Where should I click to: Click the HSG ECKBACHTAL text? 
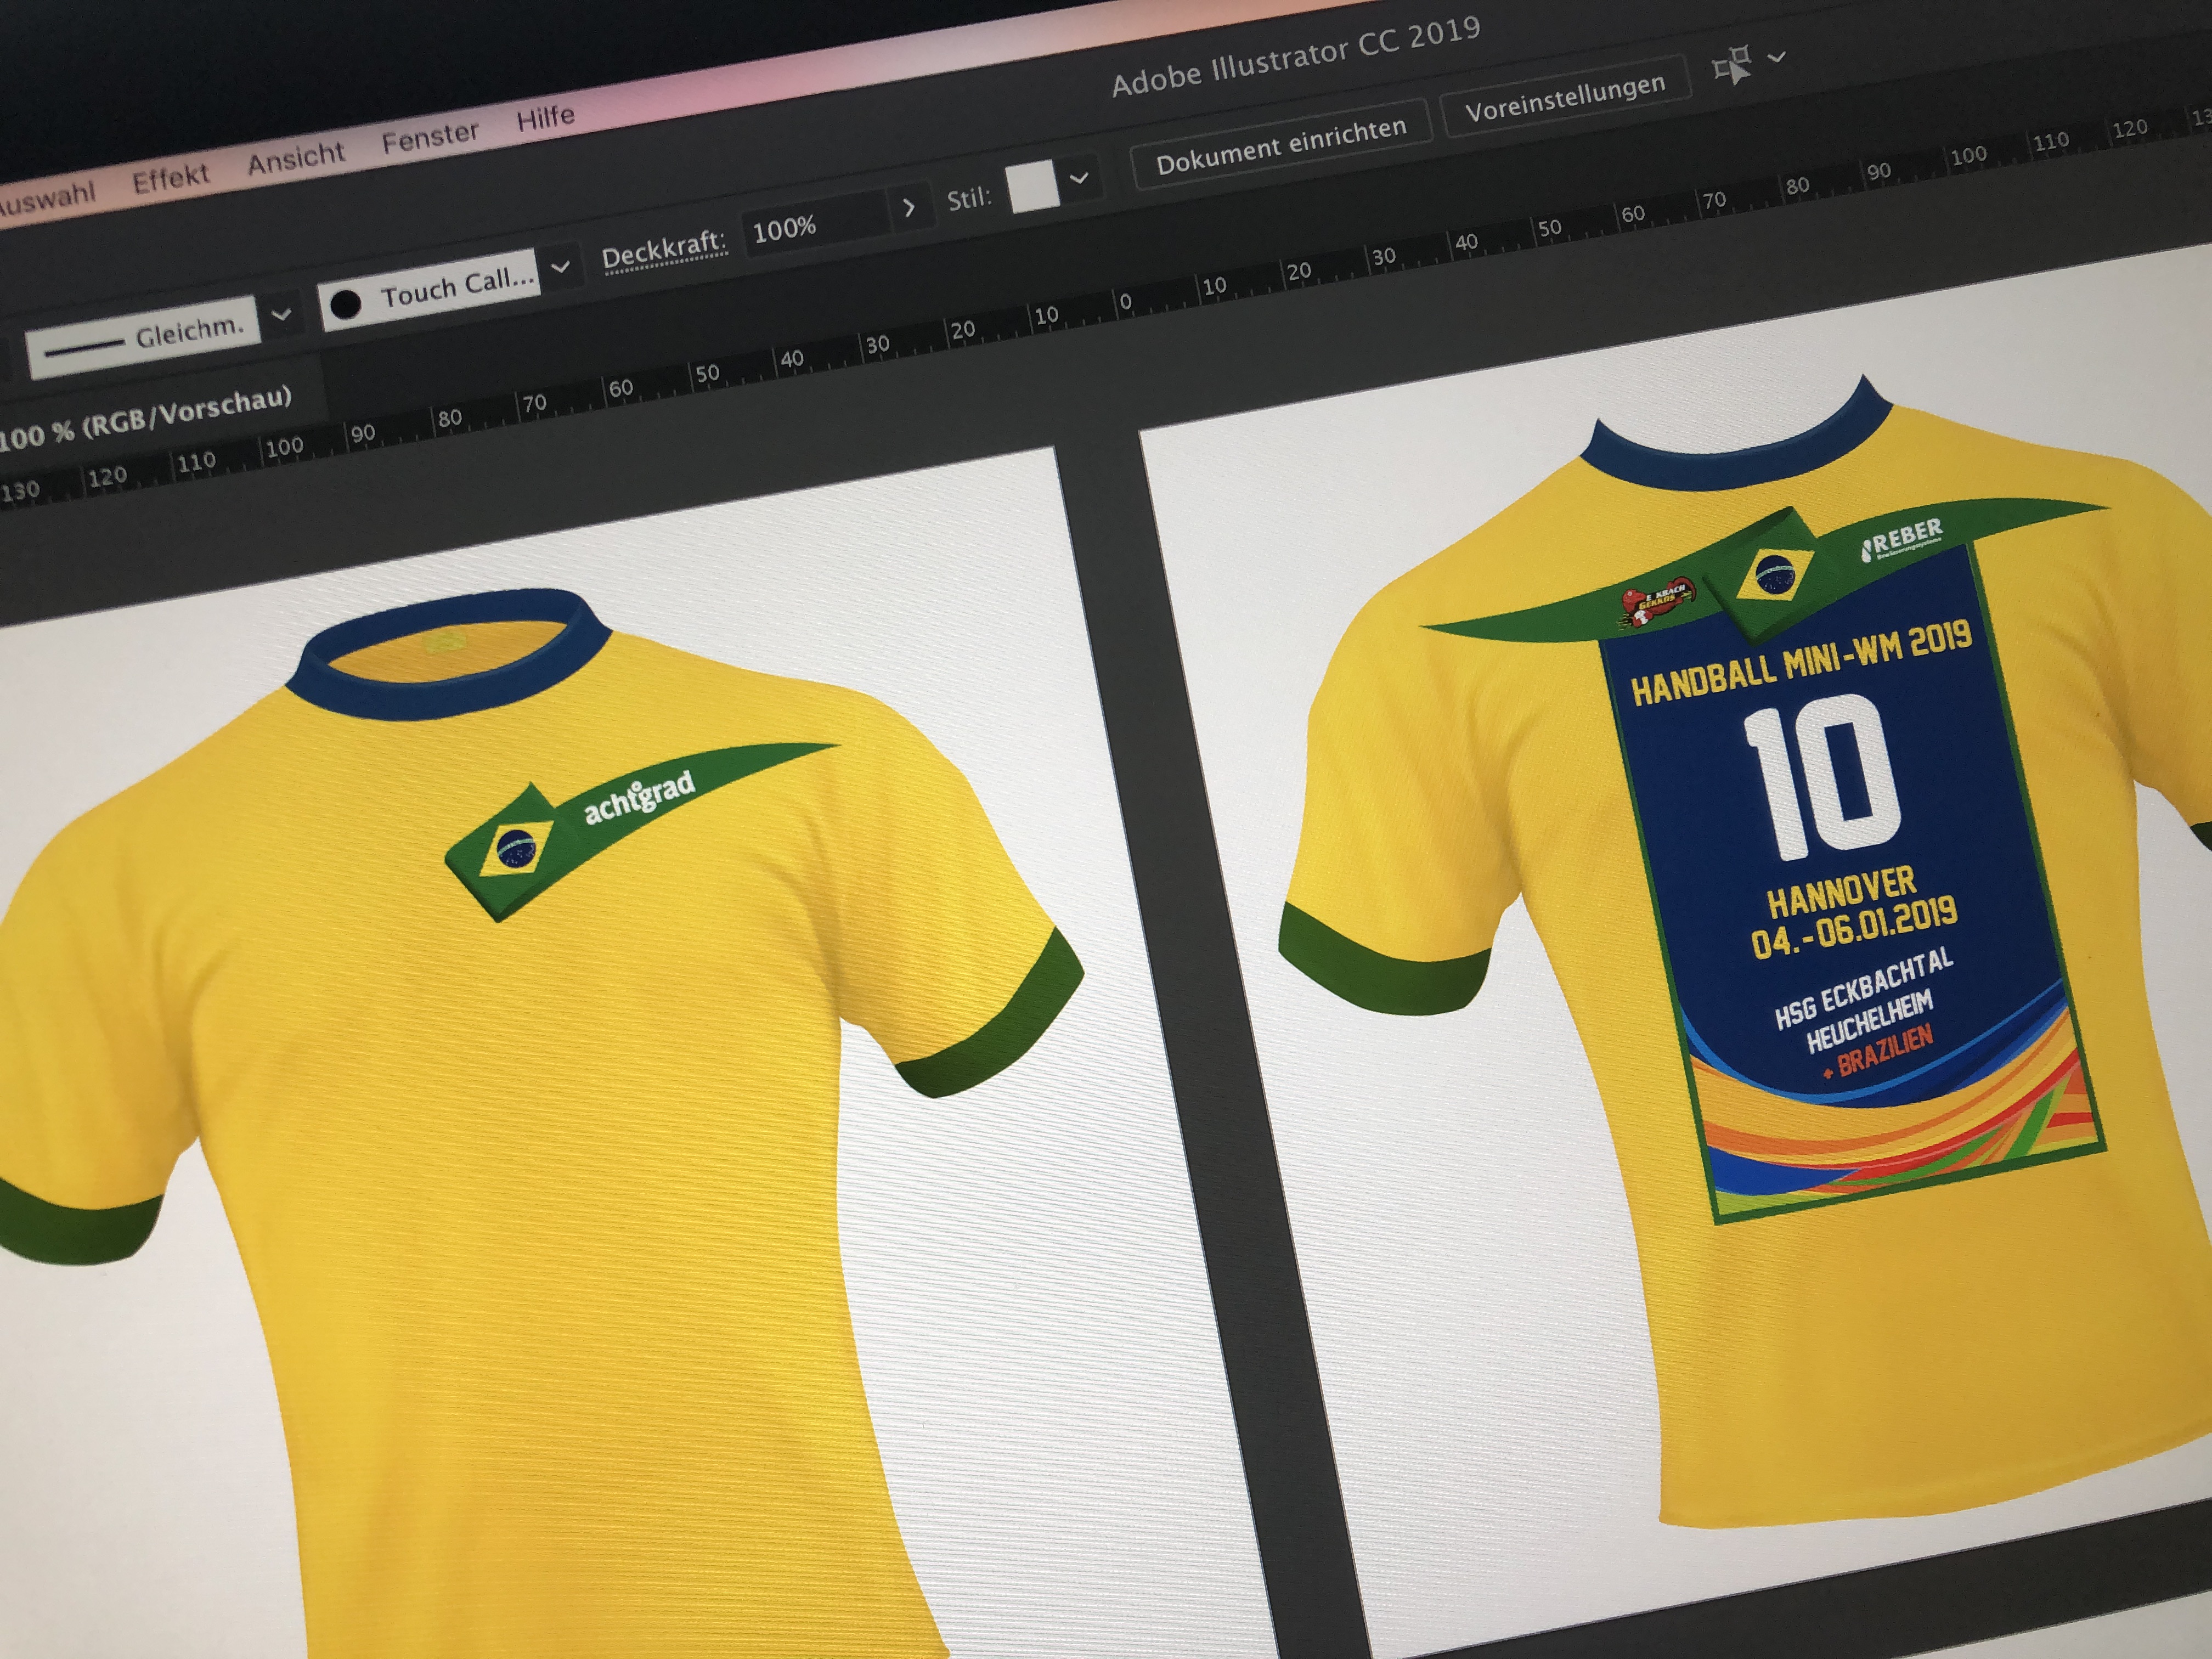(1864, 988)
